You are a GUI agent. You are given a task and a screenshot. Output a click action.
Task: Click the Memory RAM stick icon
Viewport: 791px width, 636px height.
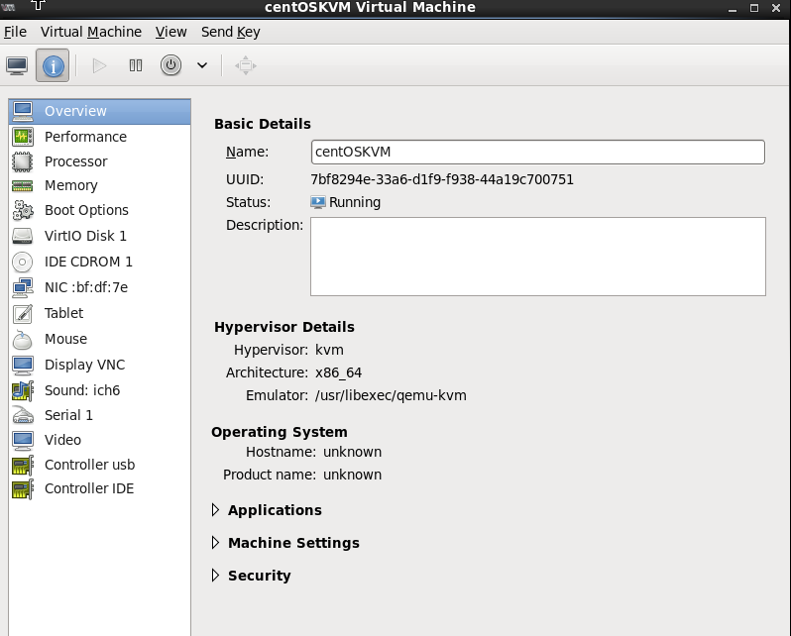(23, 185)
